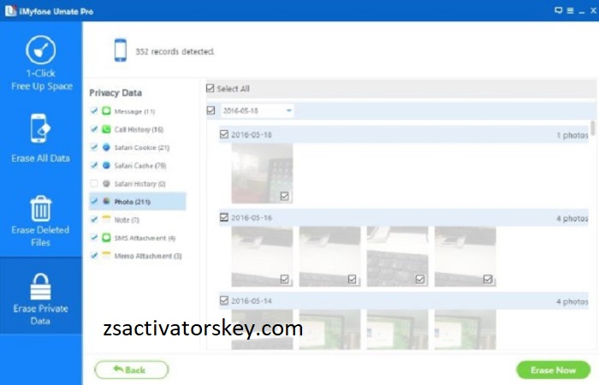Uncheck the Safari Cookie (21) checkbox
Image resolution: width=599 pixels, height=385 pixels.
coord(93,147)
